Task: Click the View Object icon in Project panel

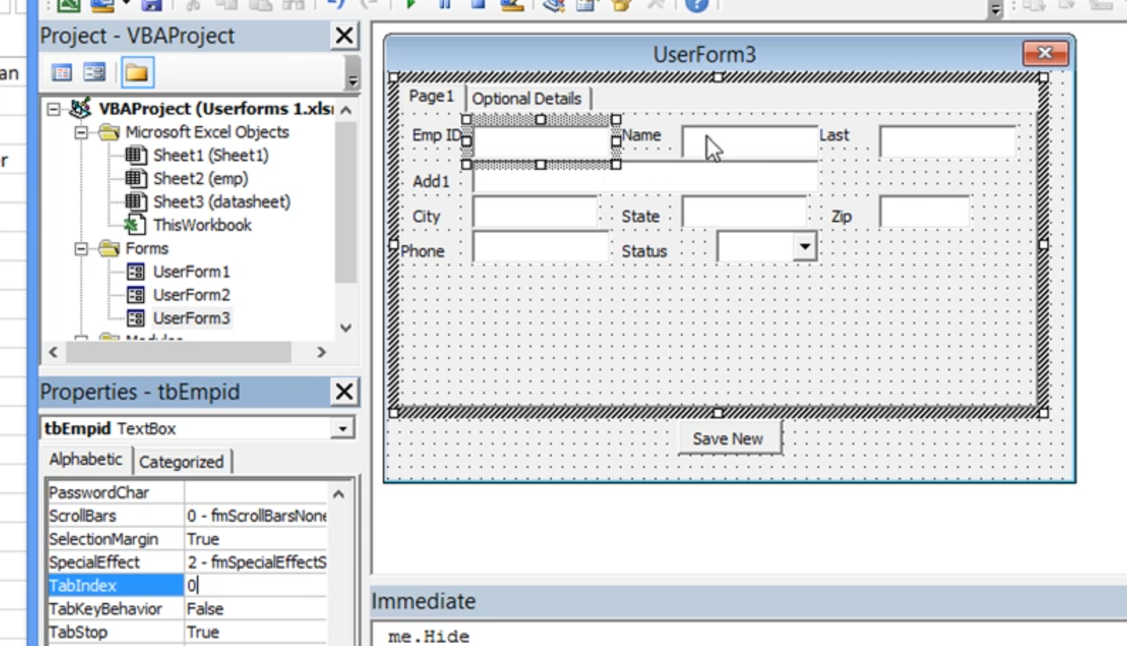Action: pos(95,73)
